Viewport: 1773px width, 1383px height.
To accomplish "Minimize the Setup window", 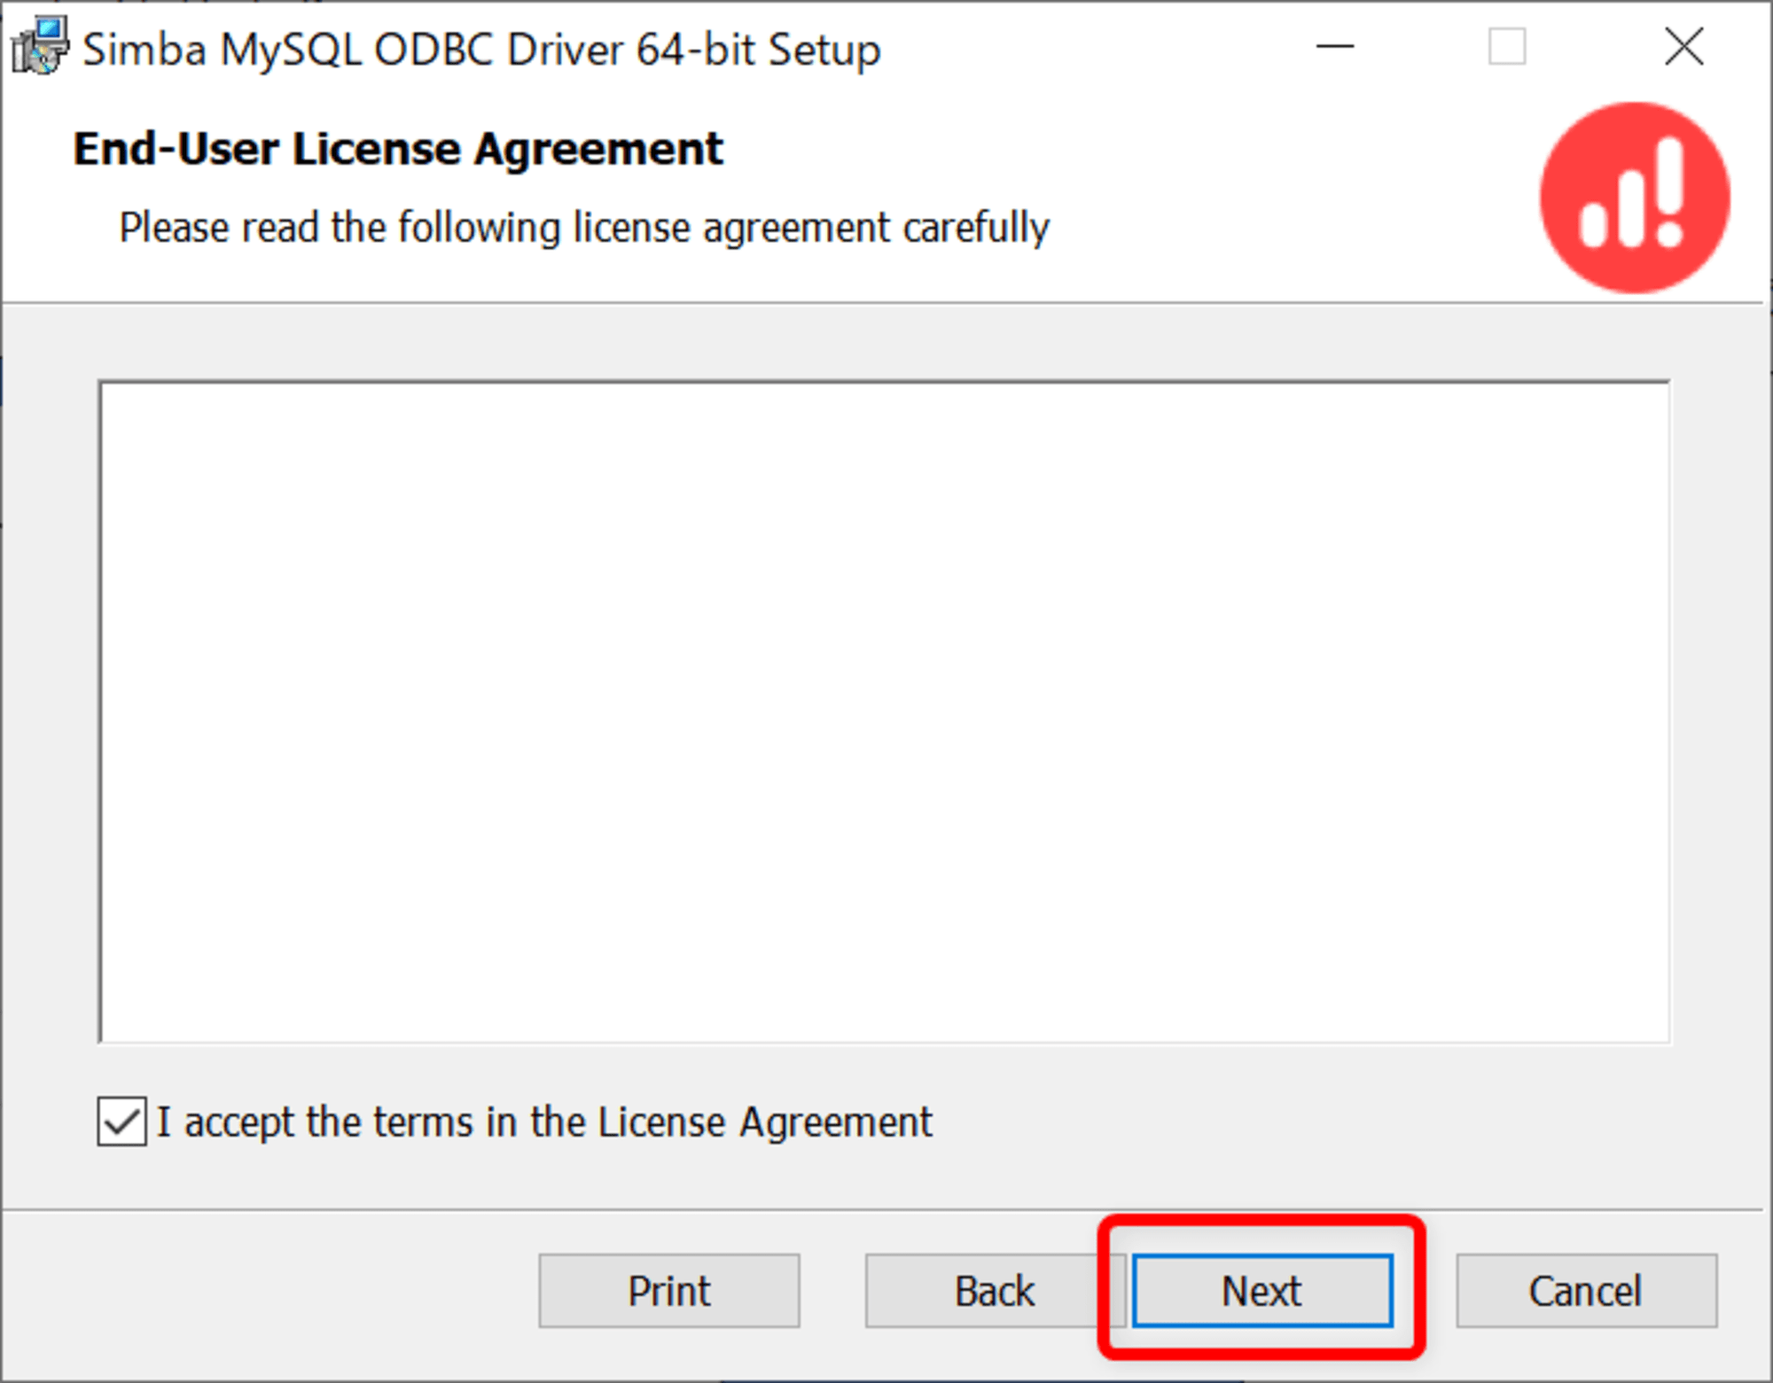I will pos(1335,46).
